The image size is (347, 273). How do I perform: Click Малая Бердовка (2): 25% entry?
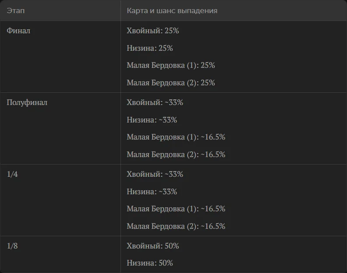click(x=170, y=83)
